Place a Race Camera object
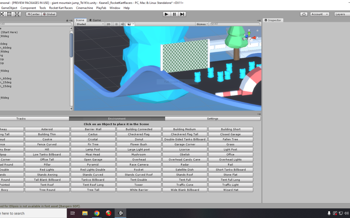The image size is (350, 218). pos(139,165)
